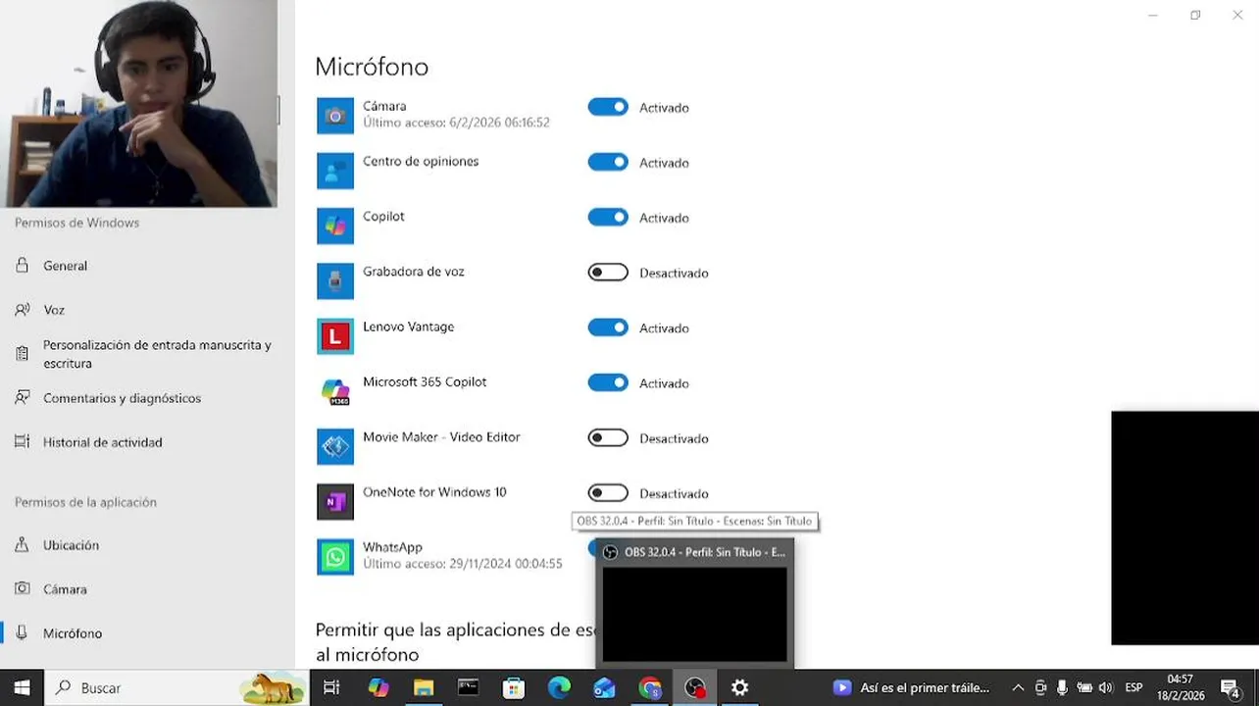Image resolution: width=1259 pixels, height=706 pixels.
Task: Open Microsoft Store from the taskbar
Action: point(514,688)
